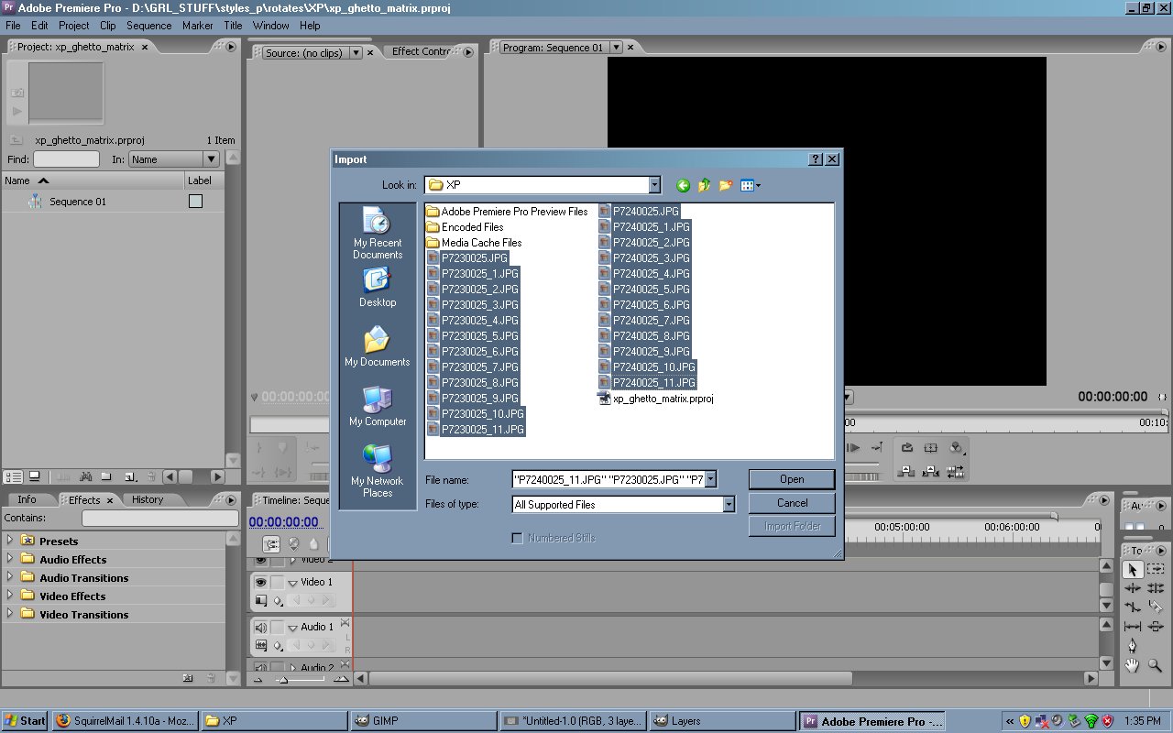Select the Pen tool
The image size is (1173, 733).
[x=1133, y=646]
